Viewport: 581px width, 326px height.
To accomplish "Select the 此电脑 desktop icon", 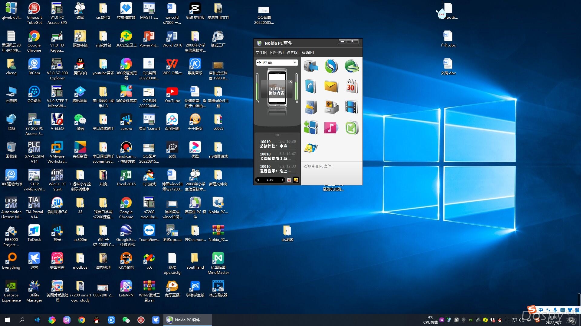I will click(11, 94).
